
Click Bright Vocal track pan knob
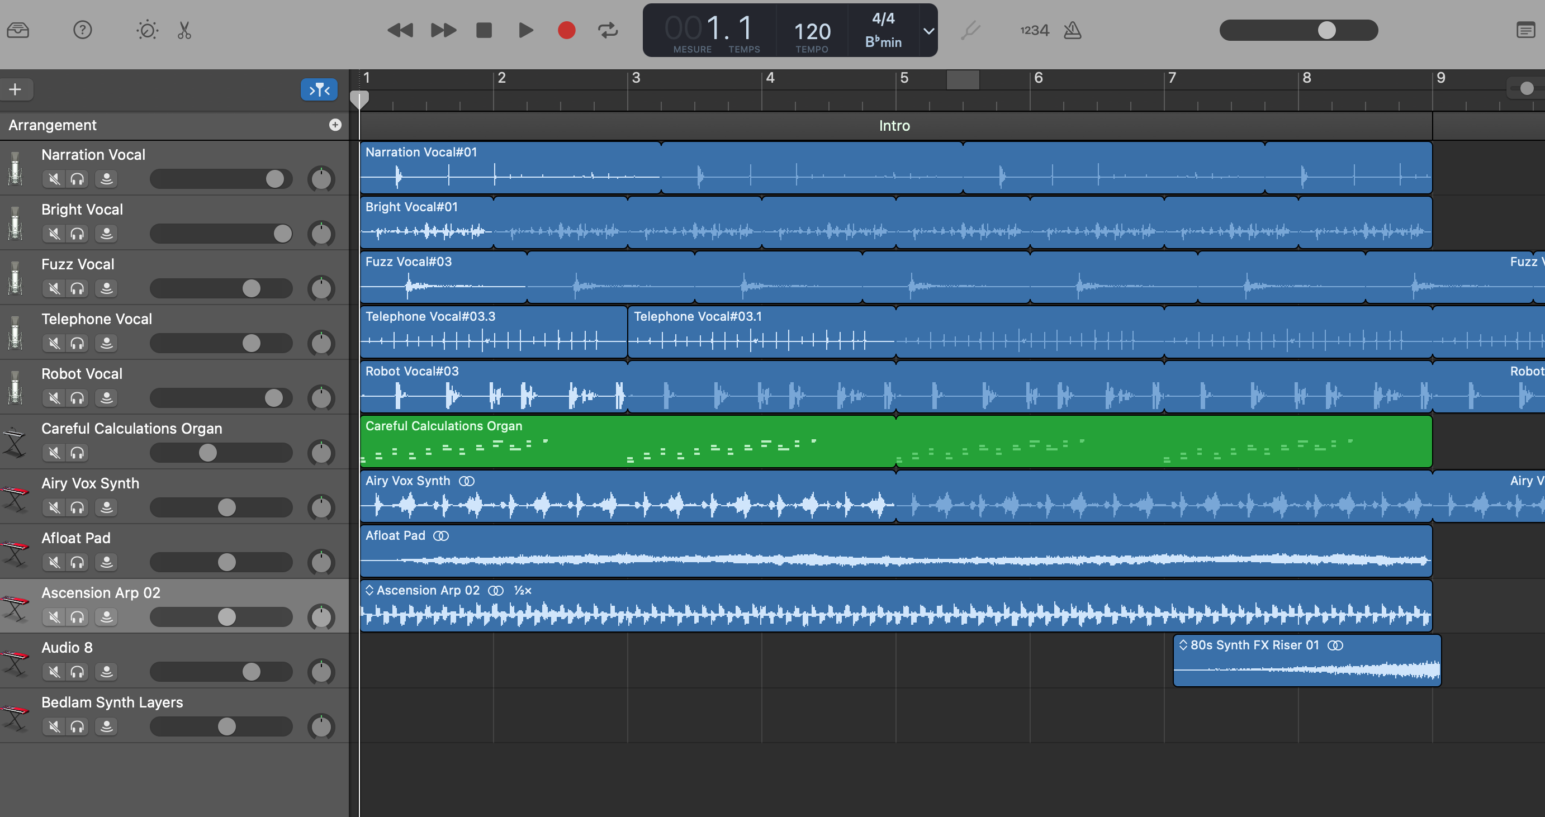pos(321,233)
